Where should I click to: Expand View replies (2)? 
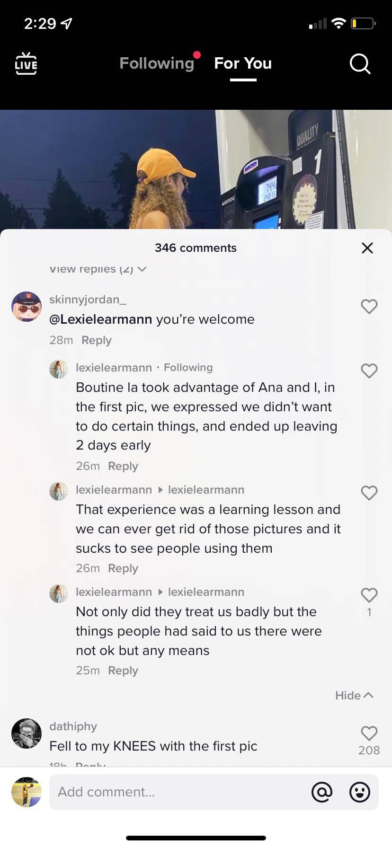tap(98, 269)
